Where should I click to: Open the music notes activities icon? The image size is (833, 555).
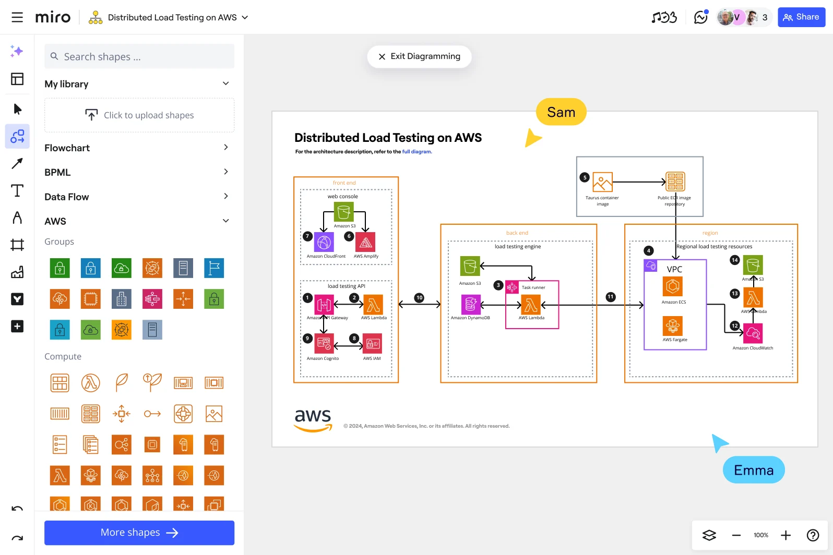click(x=664, y=17)
